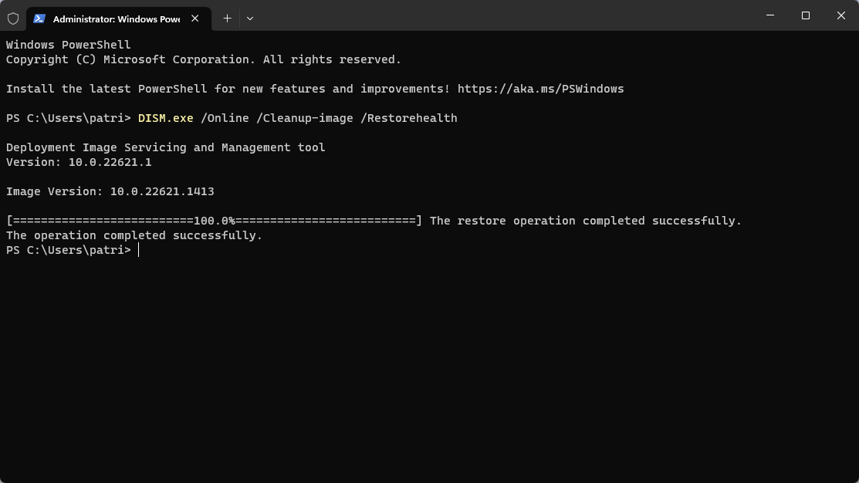Image resolution: width=859 pixels, height=483 pixels.
Task: Click the Image Version 10.0.22621.1413 line
Action: click(x=110, y=191)
